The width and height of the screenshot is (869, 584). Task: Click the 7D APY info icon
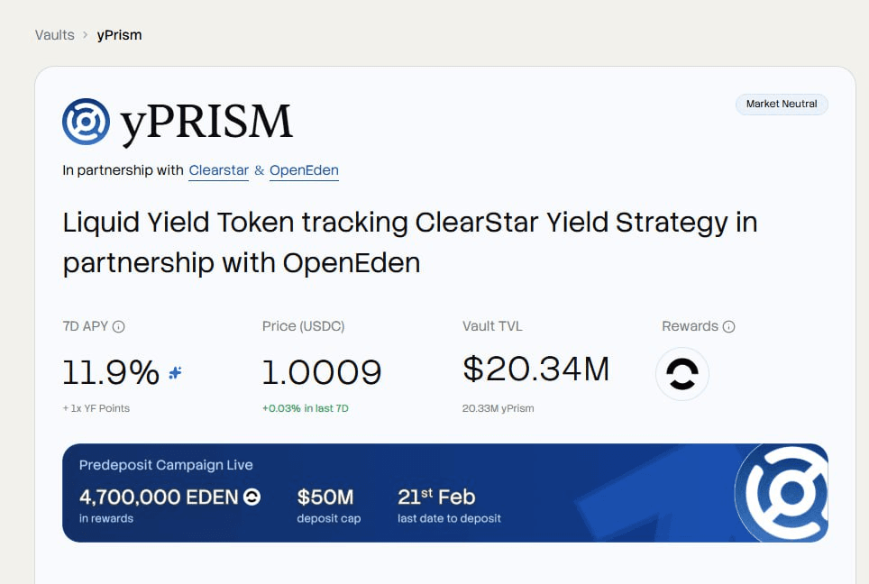[119, 326]
